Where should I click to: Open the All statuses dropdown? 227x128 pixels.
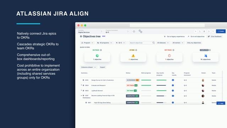click(163, 43)
